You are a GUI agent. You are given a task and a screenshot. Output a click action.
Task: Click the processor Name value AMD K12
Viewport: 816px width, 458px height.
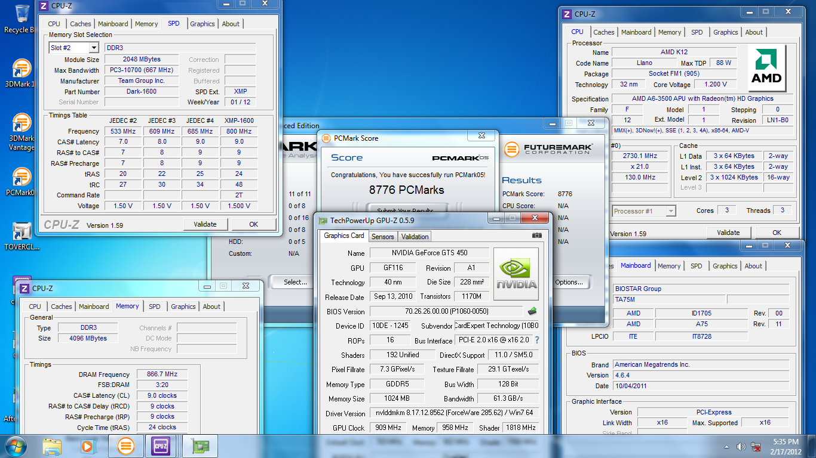(x=674, y=52)
